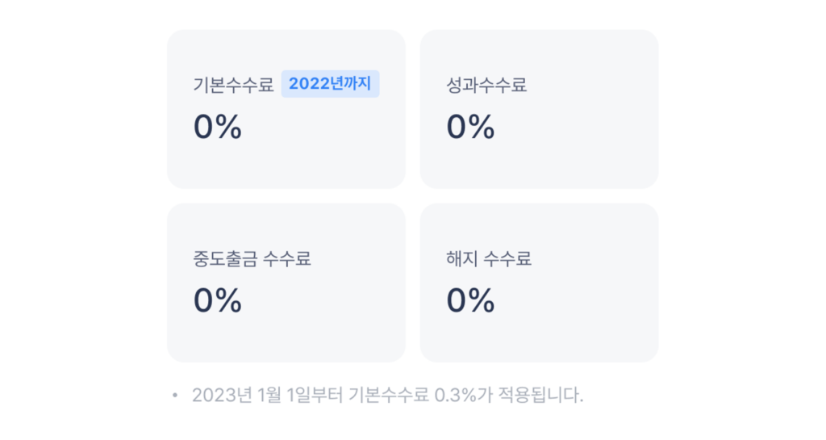Click the 중도출금 수수료 label text

252,258
